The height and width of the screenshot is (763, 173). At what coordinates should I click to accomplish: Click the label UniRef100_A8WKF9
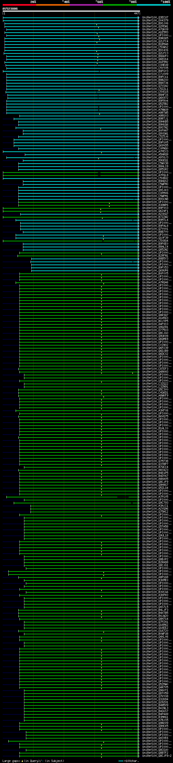click(x=155, y=395)
